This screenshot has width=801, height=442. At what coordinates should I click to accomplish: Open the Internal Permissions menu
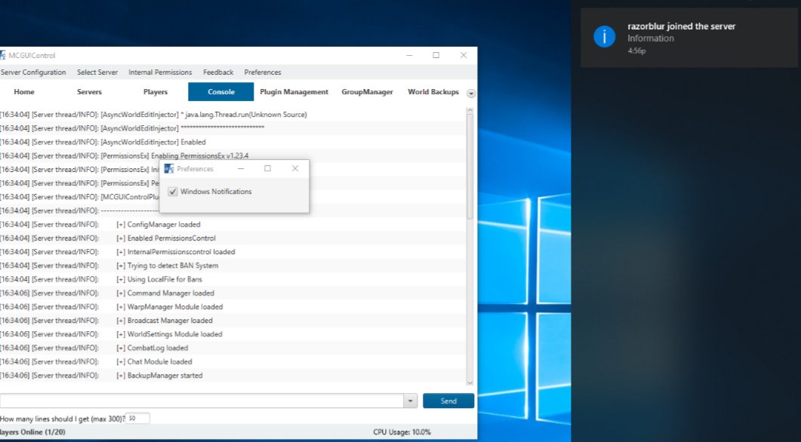point(160,72)
